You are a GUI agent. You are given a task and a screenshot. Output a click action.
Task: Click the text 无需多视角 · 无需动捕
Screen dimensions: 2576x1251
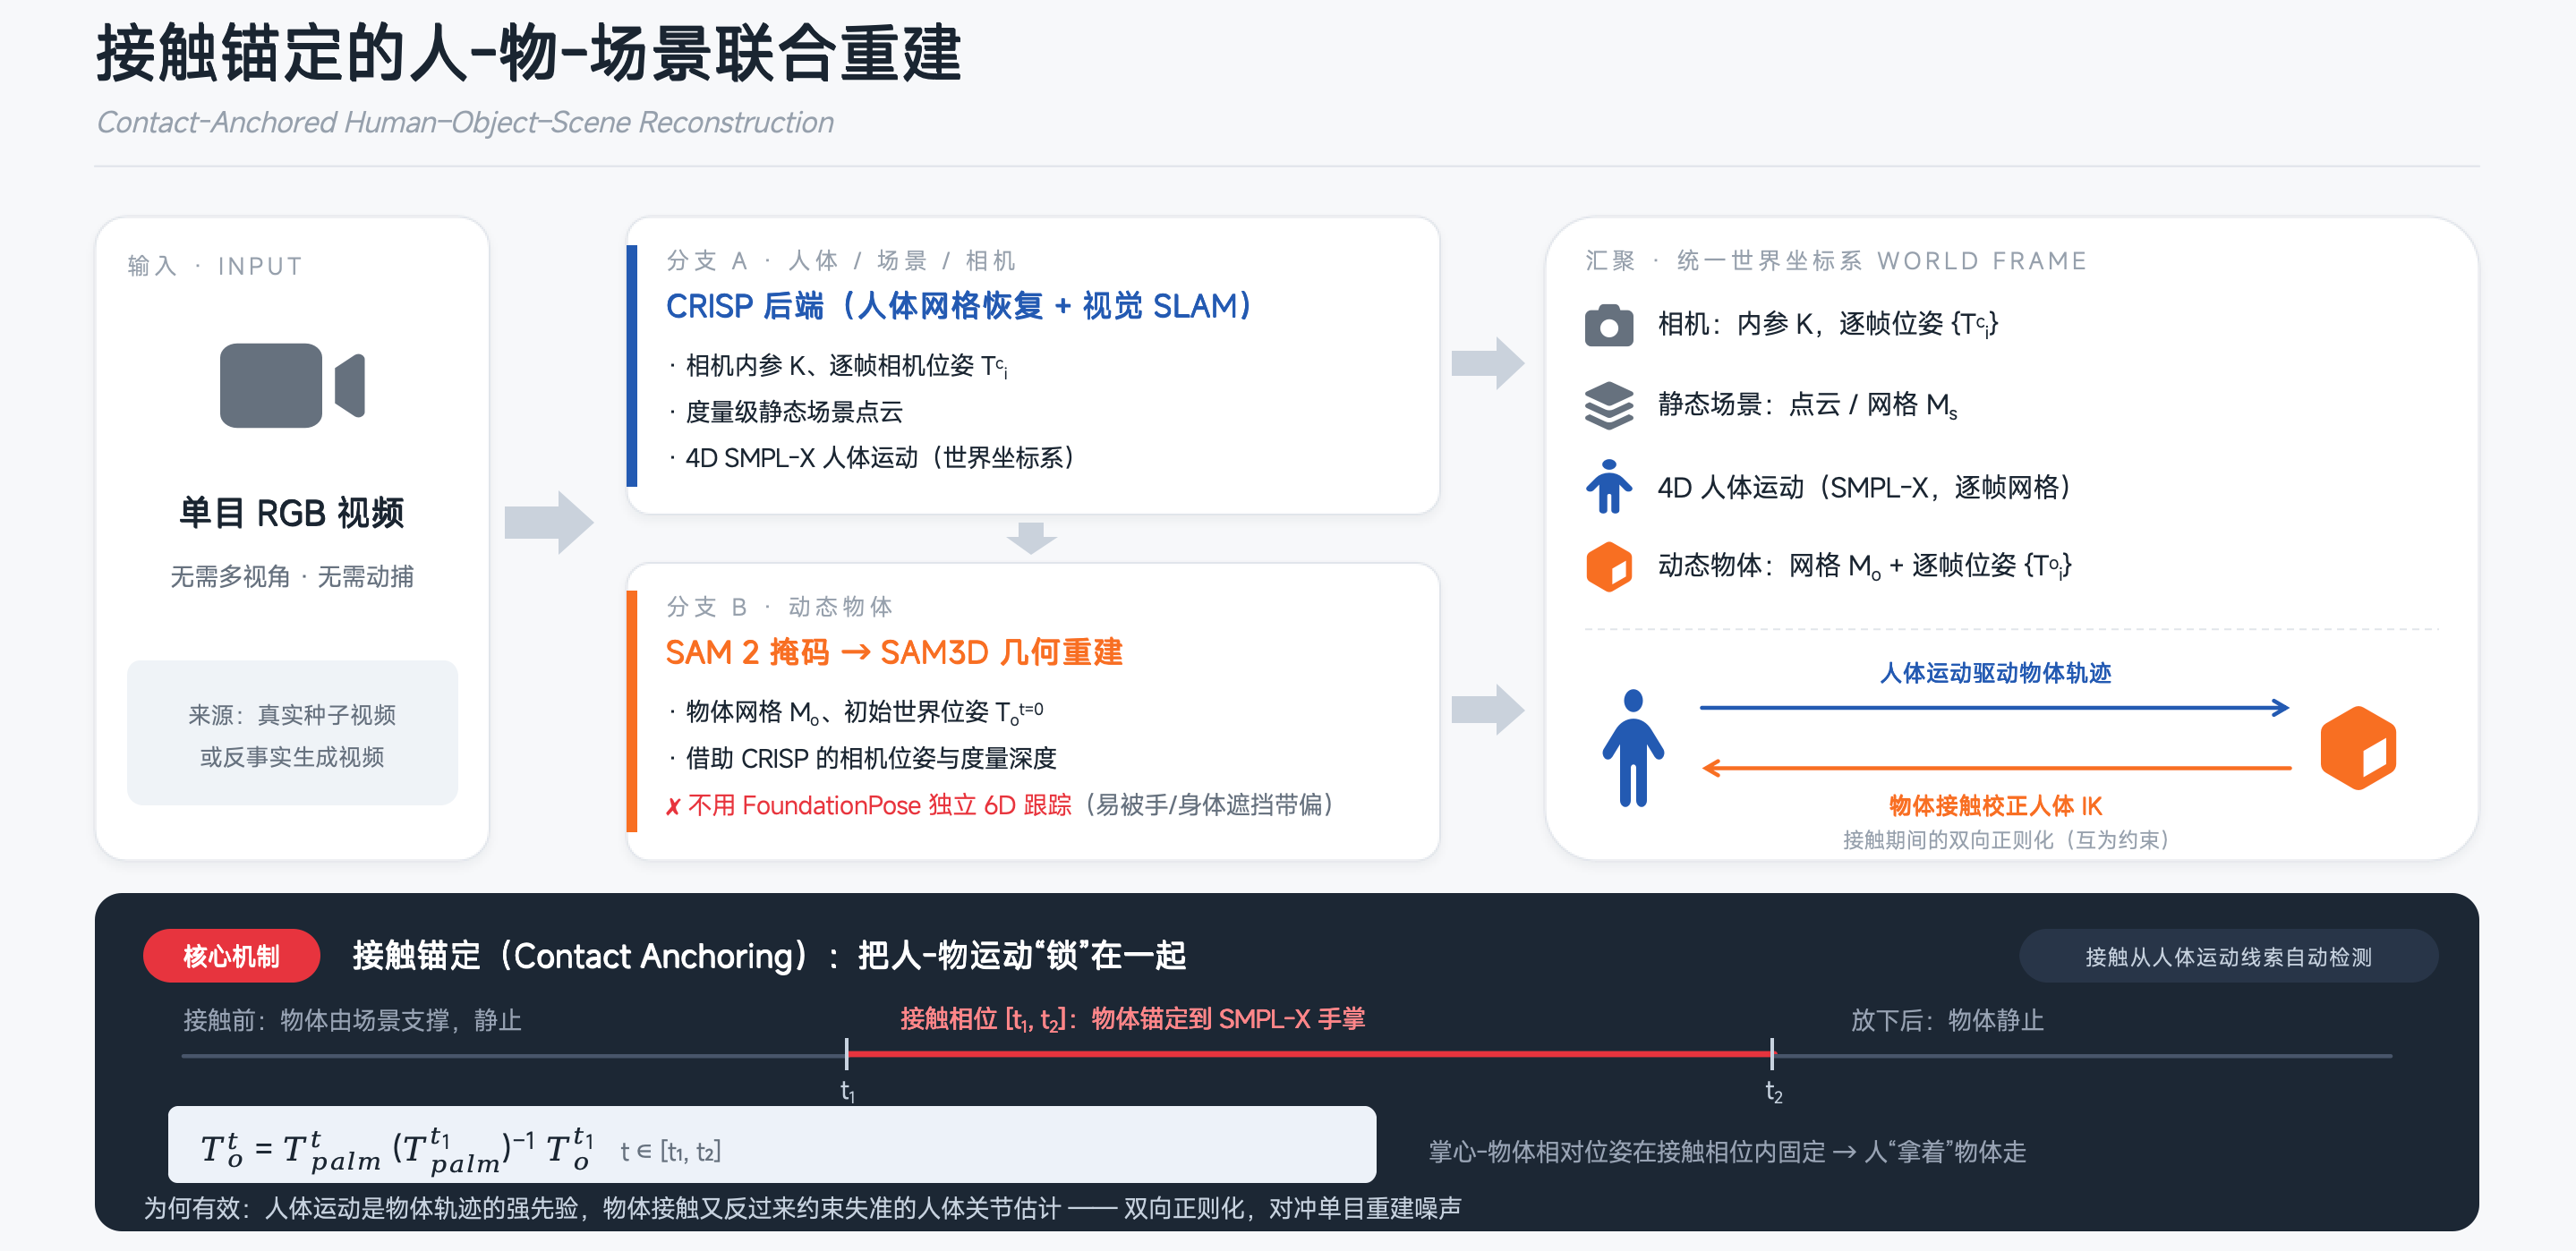coord(292,577)
